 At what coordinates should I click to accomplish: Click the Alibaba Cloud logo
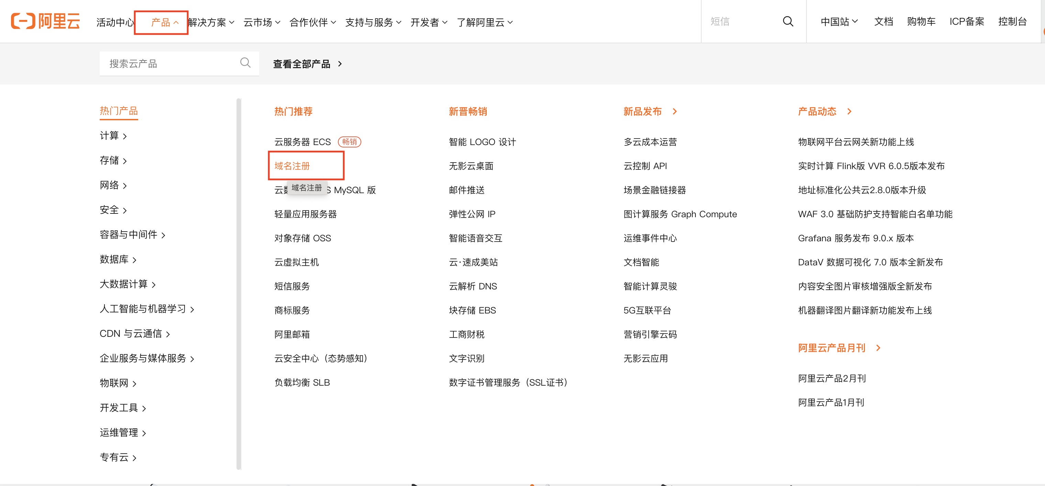click(45, 21)
